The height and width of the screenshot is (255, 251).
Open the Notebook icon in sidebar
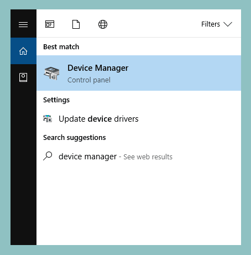tap(23, 77)
